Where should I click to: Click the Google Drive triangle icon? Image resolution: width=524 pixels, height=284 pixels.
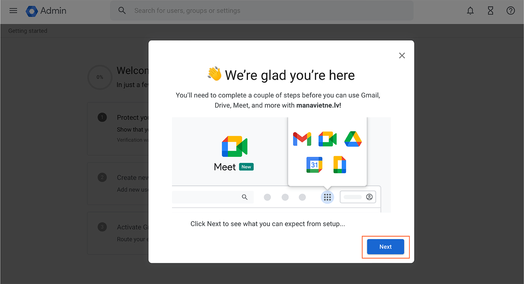pyautogui.click(x=353, y=139)
